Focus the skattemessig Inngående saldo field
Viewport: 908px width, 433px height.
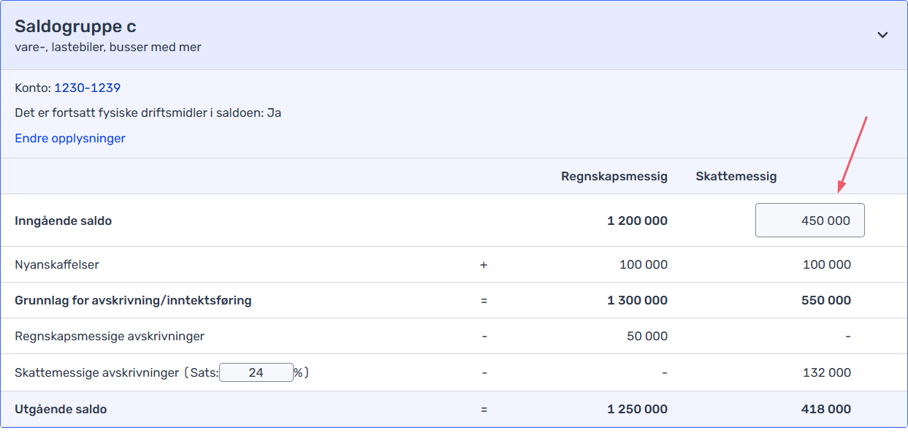(x=809, y=221)
